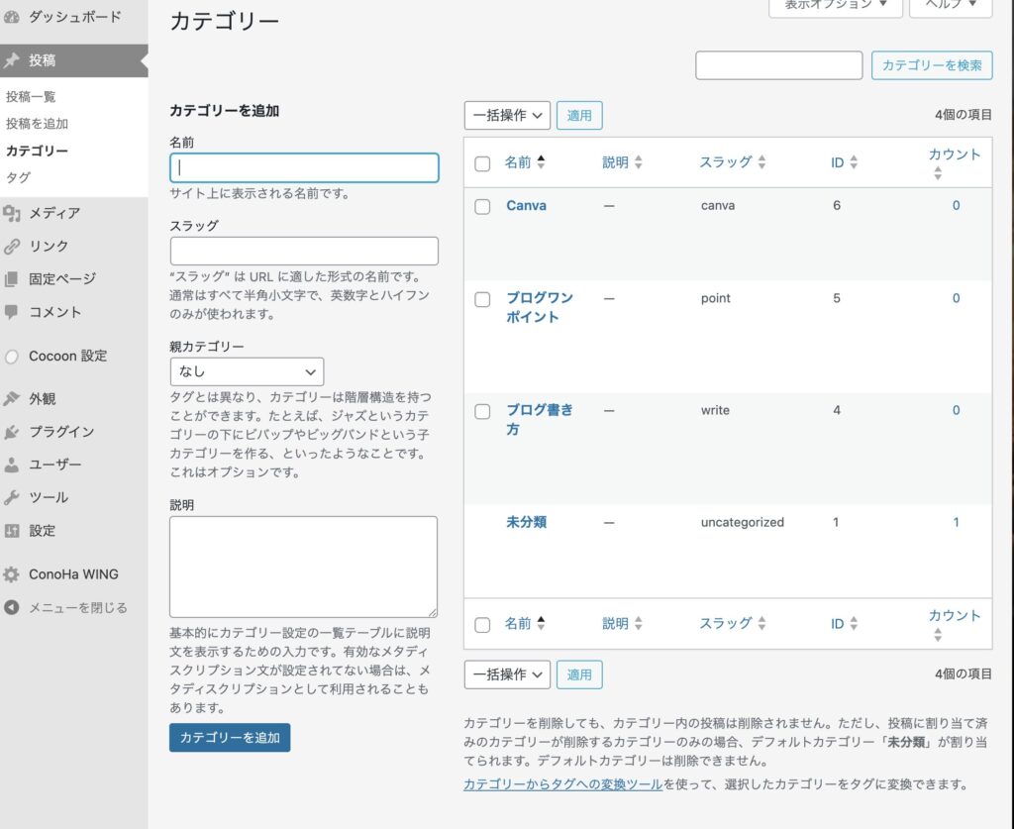
Task: Open the 親カテゴリー dropdown
Action: [x=247, y=371]
